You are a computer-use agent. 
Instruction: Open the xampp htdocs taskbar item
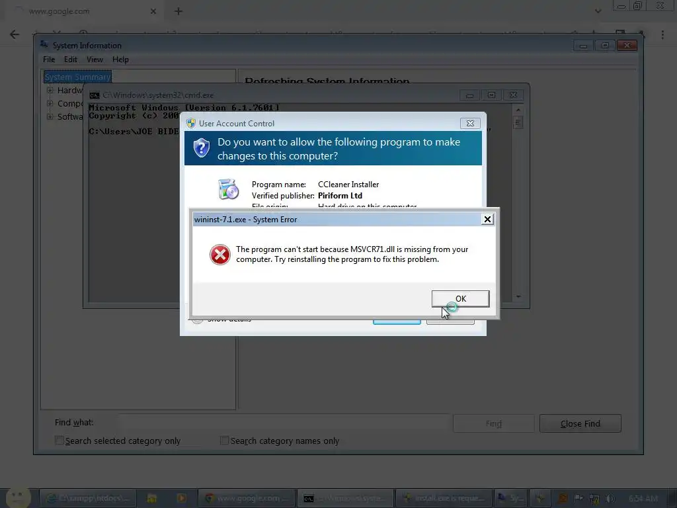[x=88, y=498]
